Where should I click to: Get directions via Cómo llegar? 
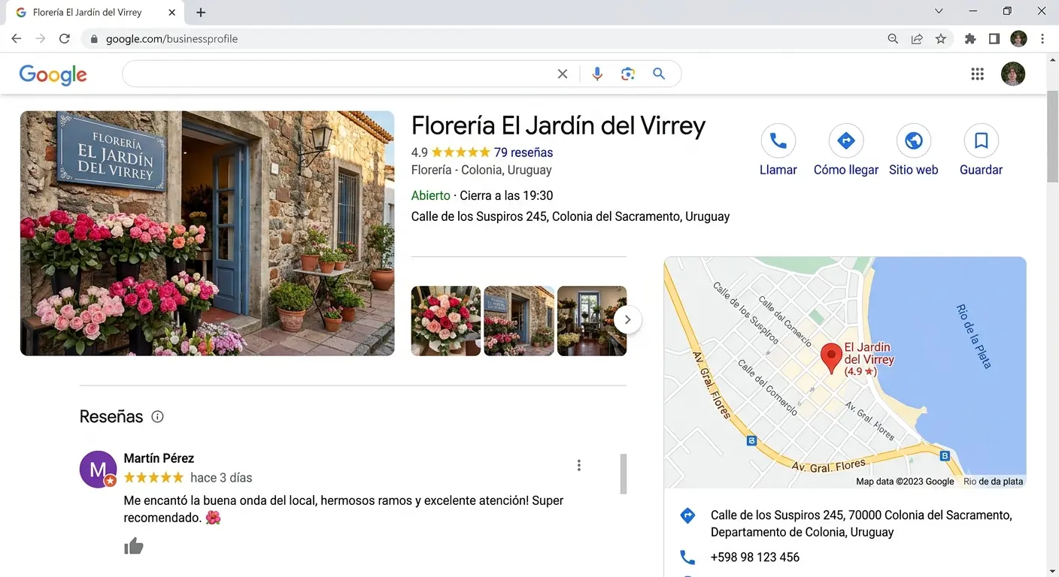tap(846, 150)
